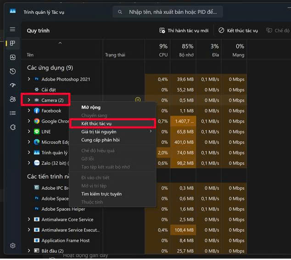
Task: Click Thi hành tác vụ mới button
Action: pos(184,30)
